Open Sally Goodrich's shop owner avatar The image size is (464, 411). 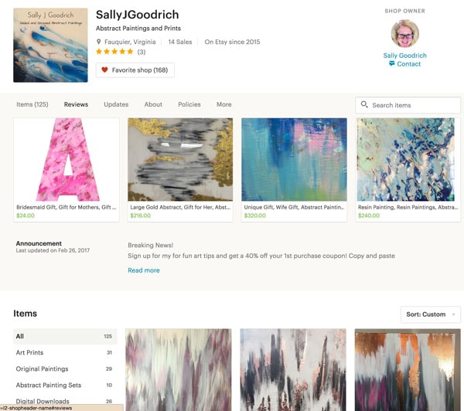click(x=404, y=33)
